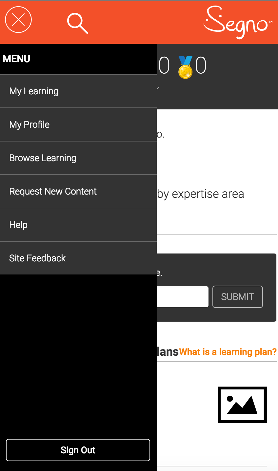
Task: Click the gold medal badge icon
Action: pos(185,67)
